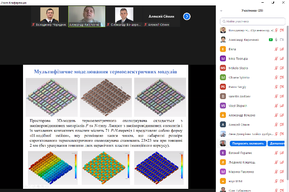Click green screen-share icon beside Александр Кириченко
This screenshot has height=192, width=289.
click(270, 40)
